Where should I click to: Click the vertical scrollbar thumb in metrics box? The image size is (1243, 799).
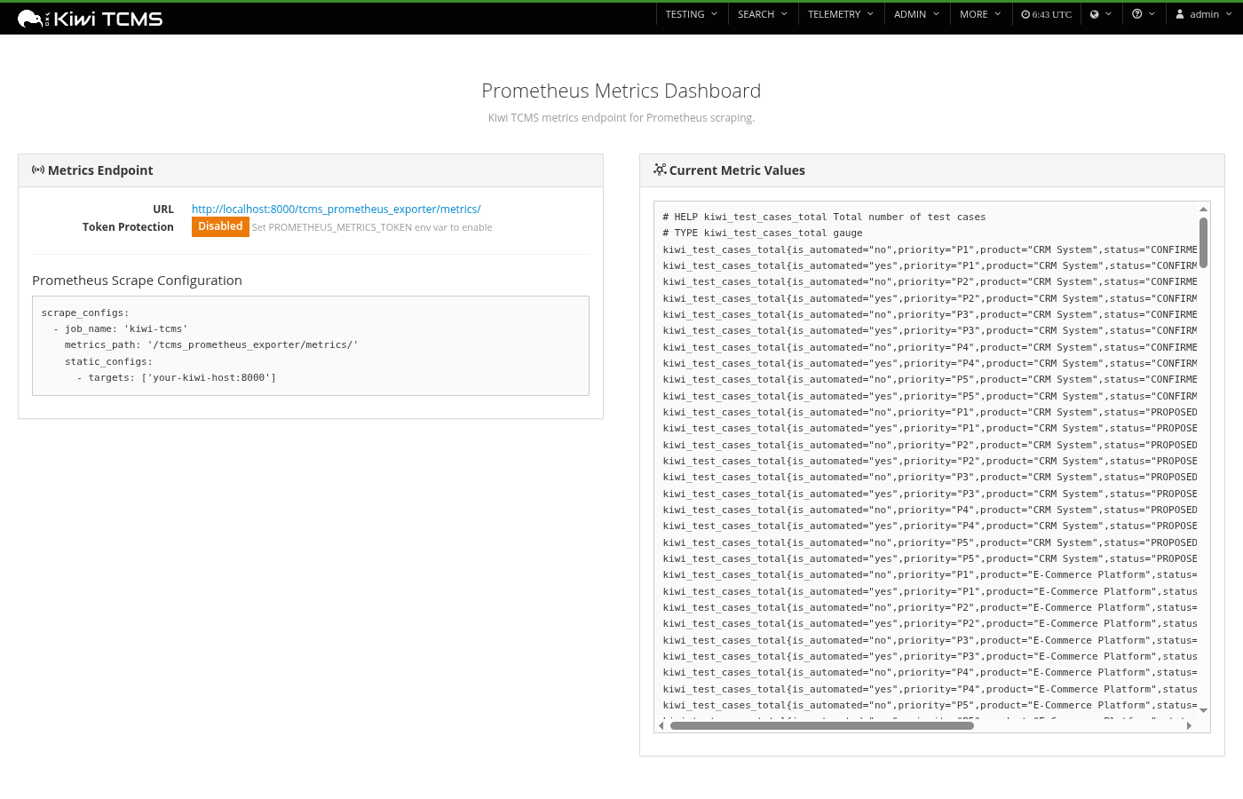[1203, 242]
